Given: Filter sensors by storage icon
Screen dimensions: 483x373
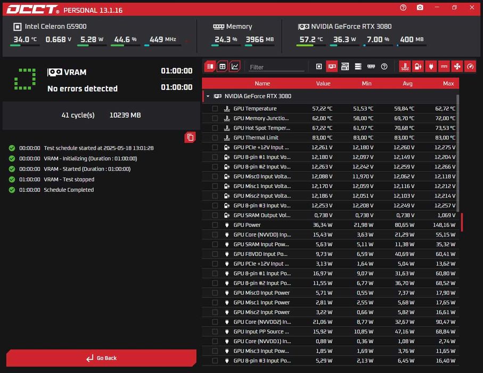Looking at the screenshot, I should coord(358,67).
